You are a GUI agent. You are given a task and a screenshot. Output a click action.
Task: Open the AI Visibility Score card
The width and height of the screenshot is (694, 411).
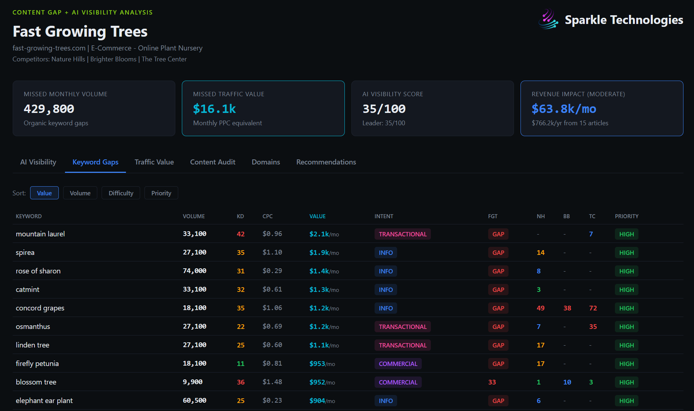pyautogui.click(x=433, y=108)
